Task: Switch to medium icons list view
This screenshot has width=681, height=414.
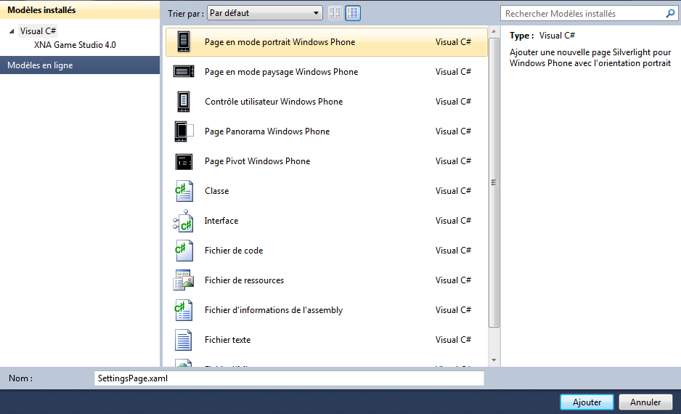Action: [x=353, y=13]
